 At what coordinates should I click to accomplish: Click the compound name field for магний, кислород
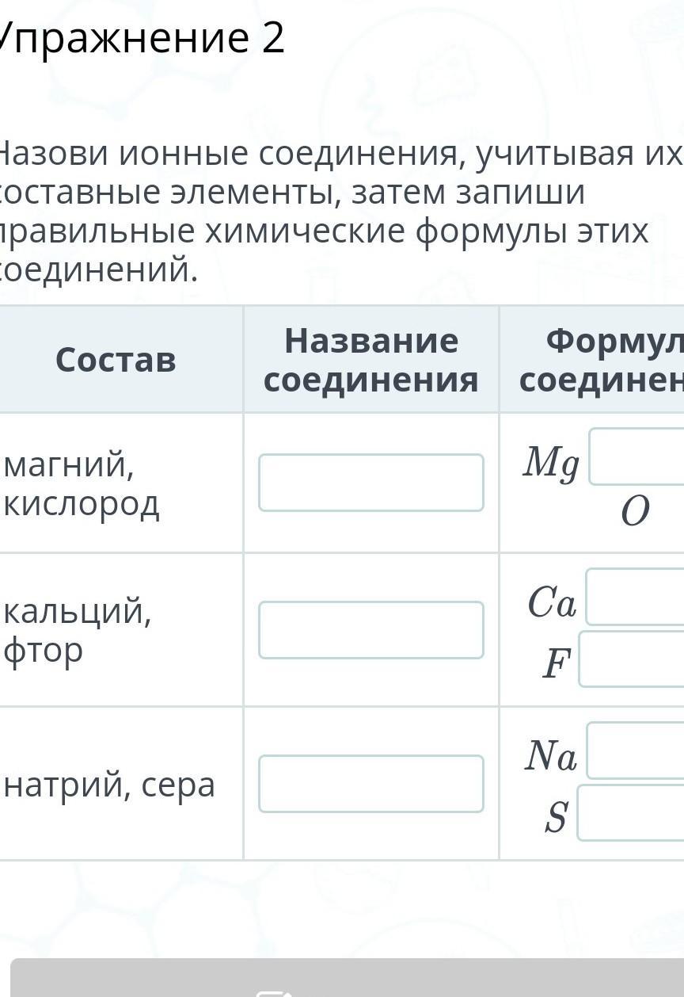point(370,483)
